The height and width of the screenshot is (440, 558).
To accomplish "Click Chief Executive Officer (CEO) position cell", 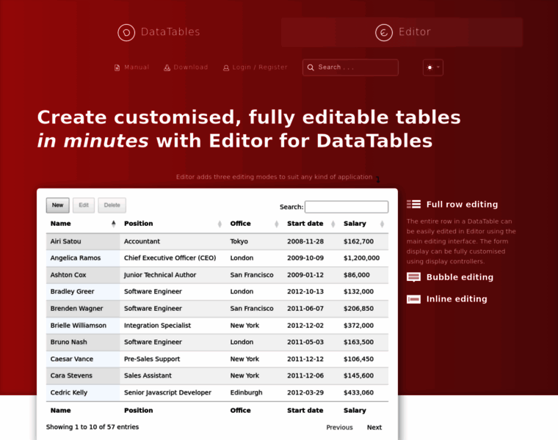I will [x=173, y=258].
